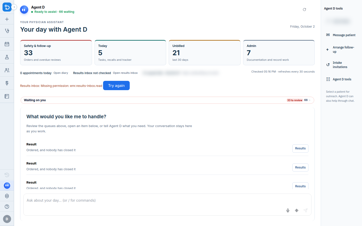
Task: Open the Today tasks card
Action: pos(130,52)
